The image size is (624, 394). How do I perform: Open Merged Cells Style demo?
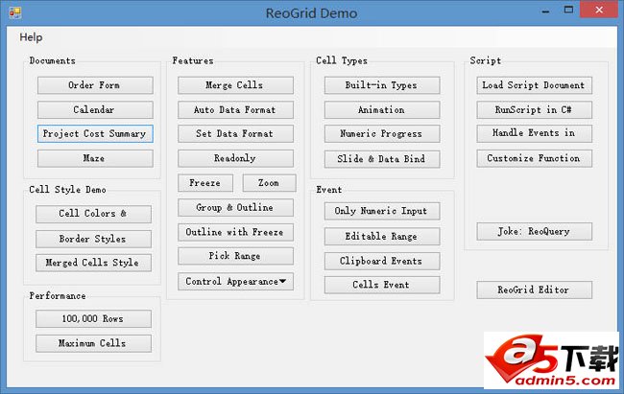[93, 263]
